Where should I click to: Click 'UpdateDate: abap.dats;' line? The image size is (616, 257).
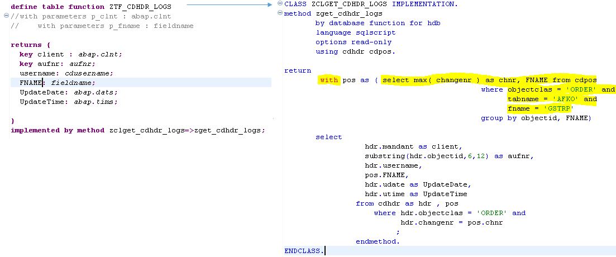[69, 92]
